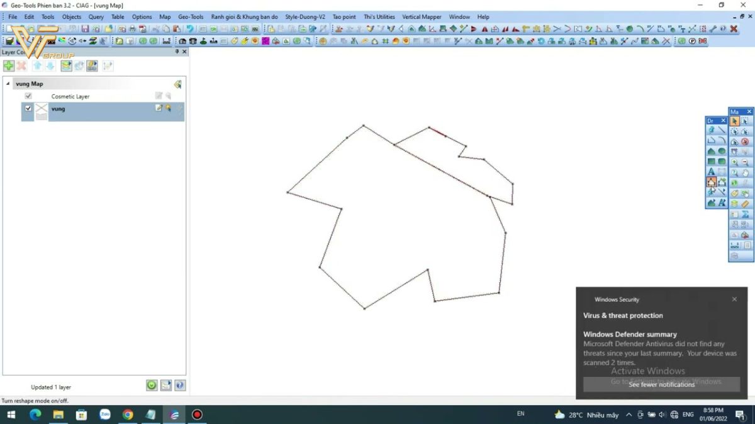
Task: Add a layer with green plus icon
Action: (9, 66)
